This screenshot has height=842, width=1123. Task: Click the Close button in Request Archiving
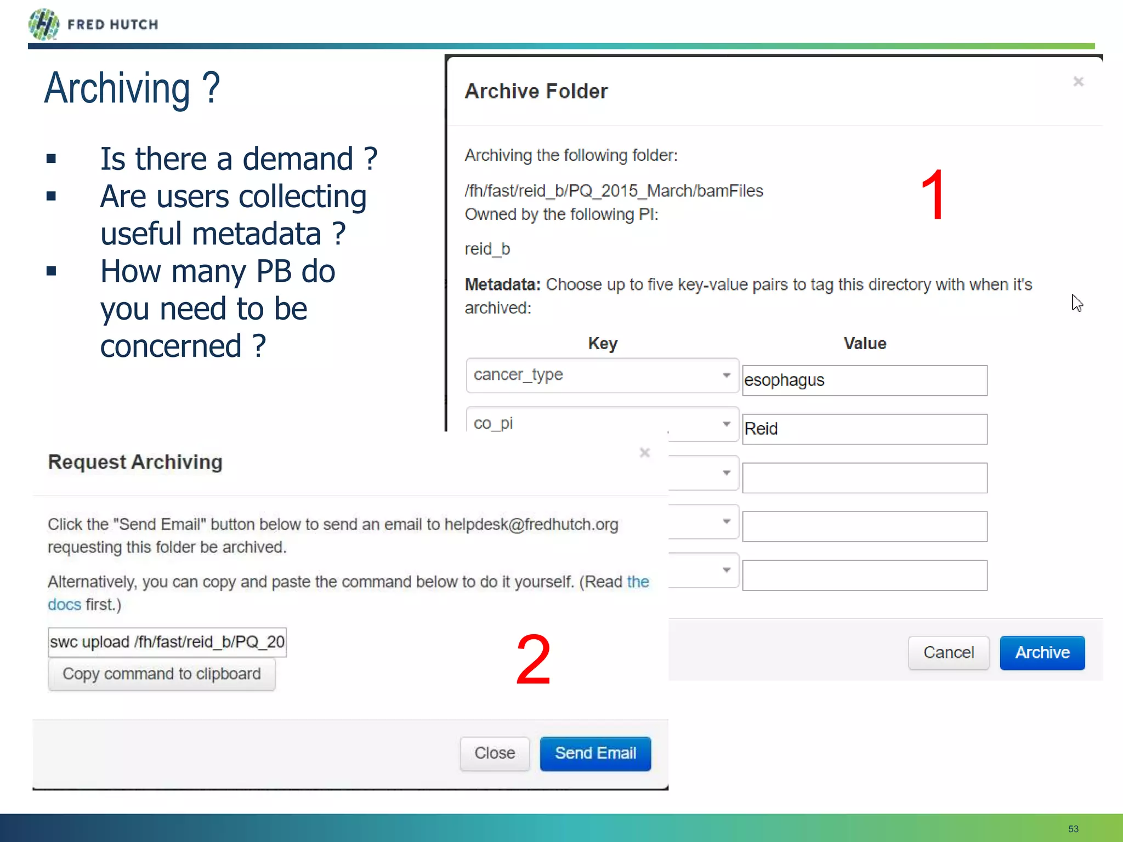495,753
